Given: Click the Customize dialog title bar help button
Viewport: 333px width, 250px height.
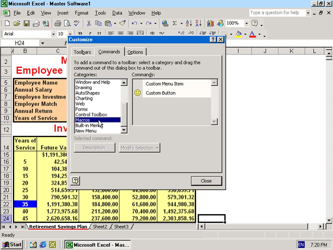Looking at the screenshot, I should pos(213,40).
